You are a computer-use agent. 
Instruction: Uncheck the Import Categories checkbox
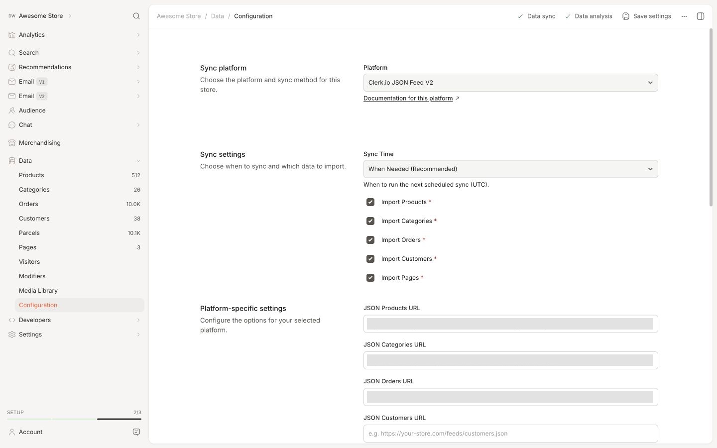pyautogui.click(x=370, y=221)
